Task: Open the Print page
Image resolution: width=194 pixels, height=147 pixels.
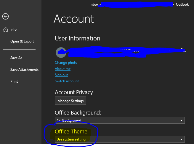Action: click(x=14, y=81)
